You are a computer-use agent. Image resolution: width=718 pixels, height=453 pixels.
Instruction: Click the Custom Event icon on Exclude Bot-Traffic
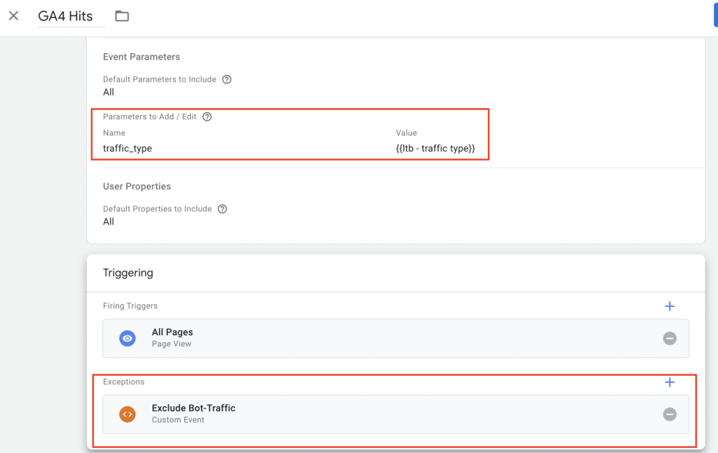coord(128,414)
